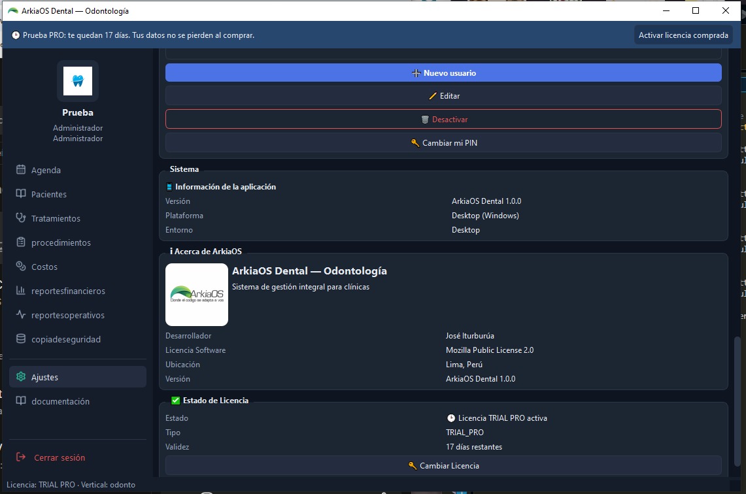Click the clock icon beside Licencia TRIAL PRO activa
This screenshot has height=494, width=746.
coord(451,418)
